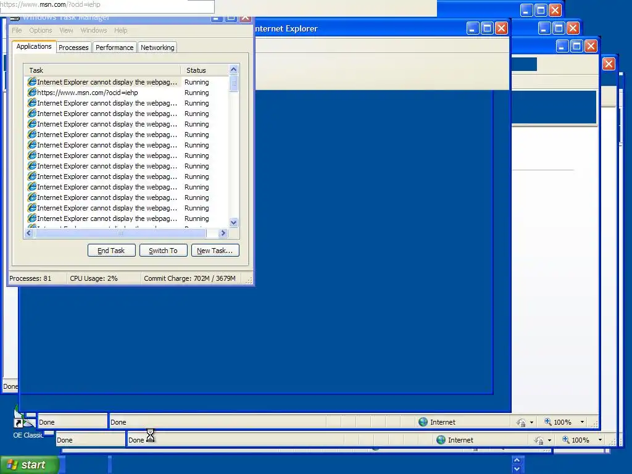Open the Windows start menu

pos(28,465)
